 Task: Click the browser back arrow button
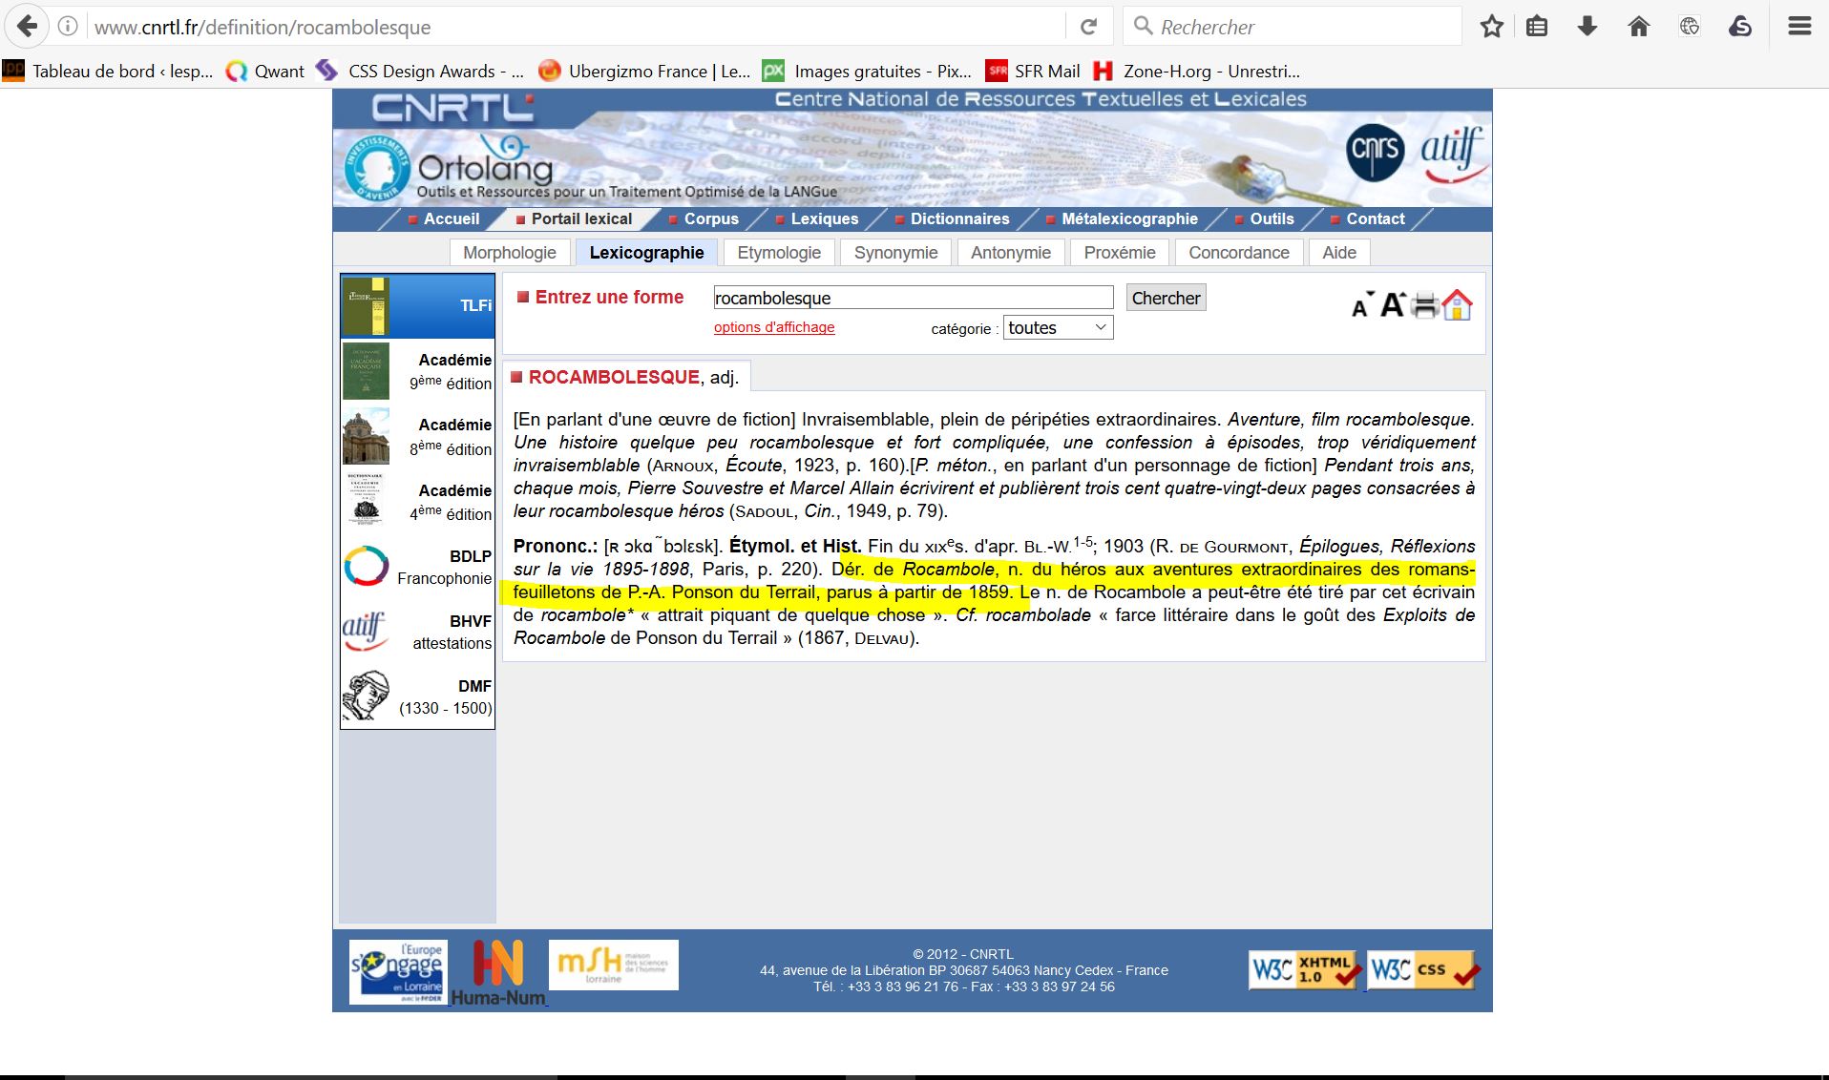tap(28, 27)
